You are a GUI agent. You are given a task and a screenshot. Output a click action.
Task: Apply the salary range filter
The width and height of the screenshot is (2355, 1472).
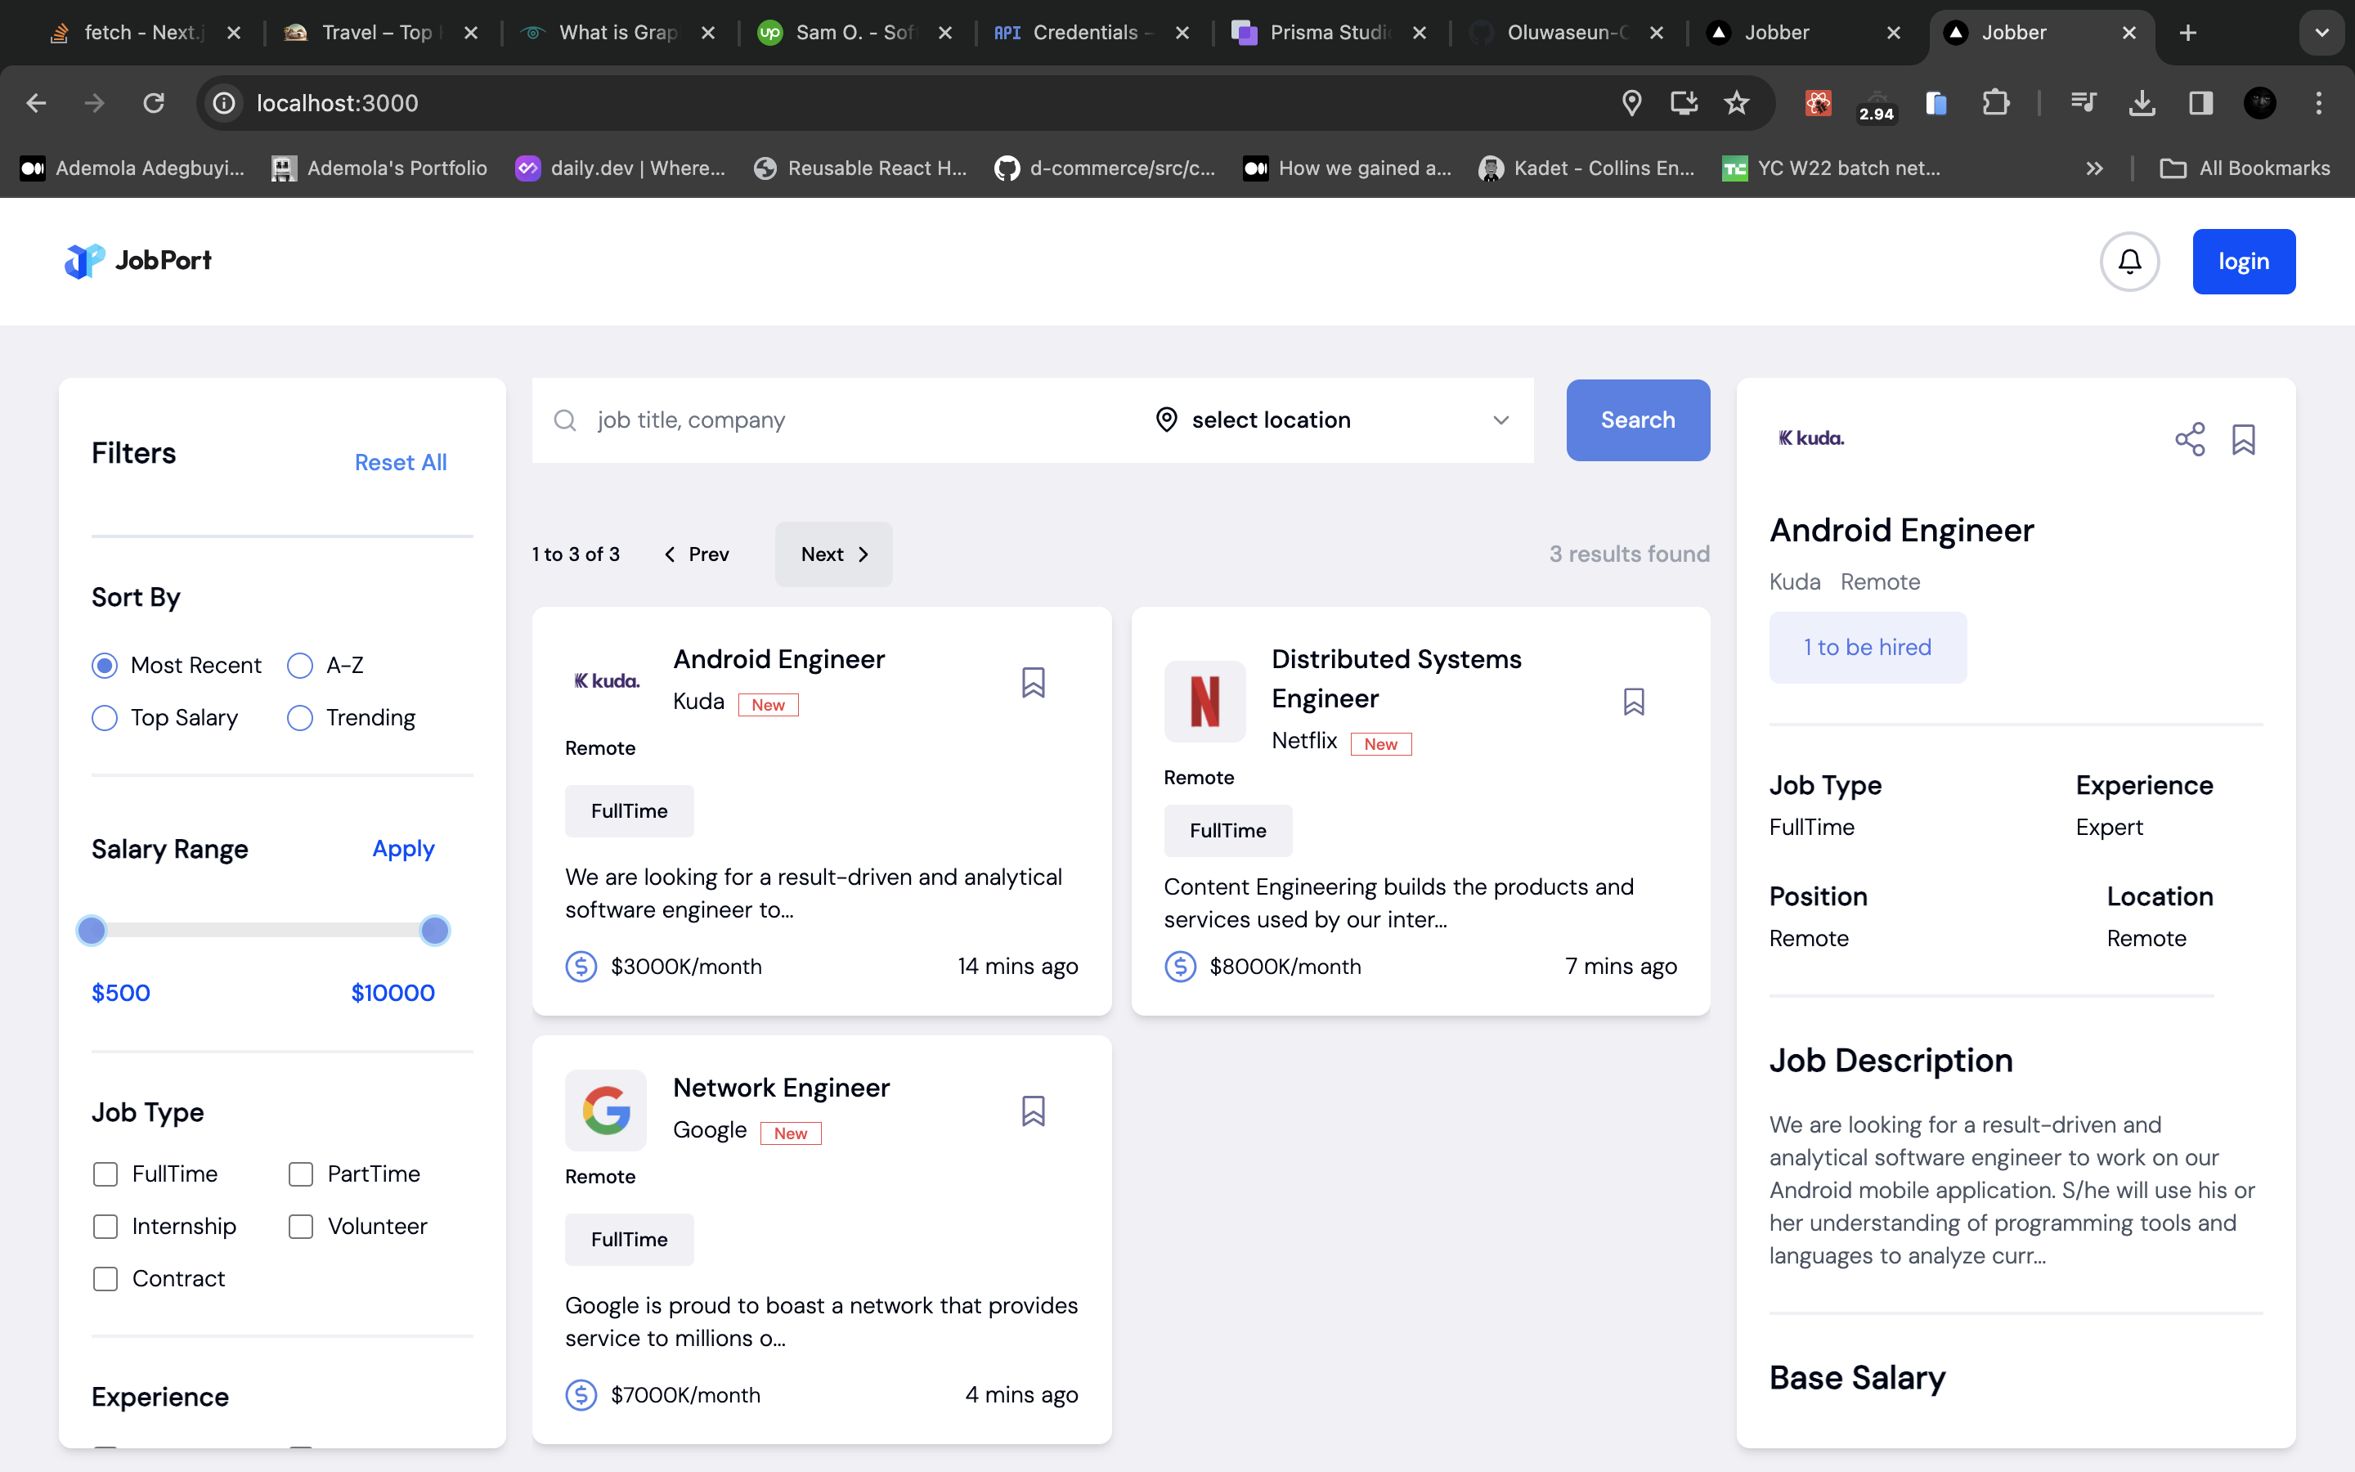(403, 849)
